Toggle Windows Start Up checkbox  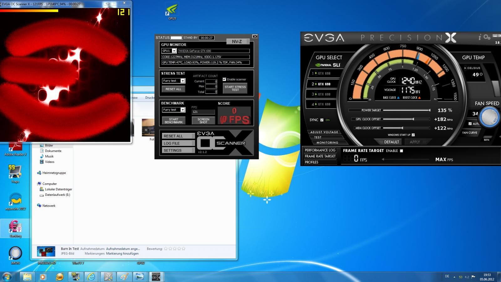click(413, 135)
